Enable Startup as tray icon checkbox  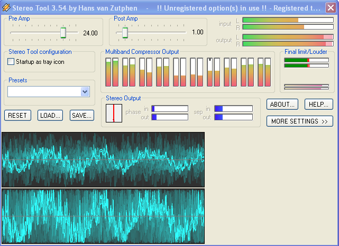click(11, 62)
